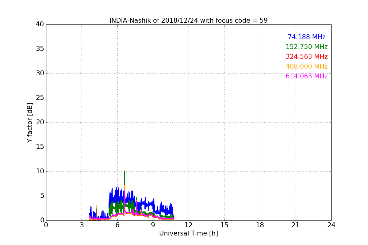Screen dimensions: 368x245
Task: Click the x-axis tick label 3
Action: 82,225
